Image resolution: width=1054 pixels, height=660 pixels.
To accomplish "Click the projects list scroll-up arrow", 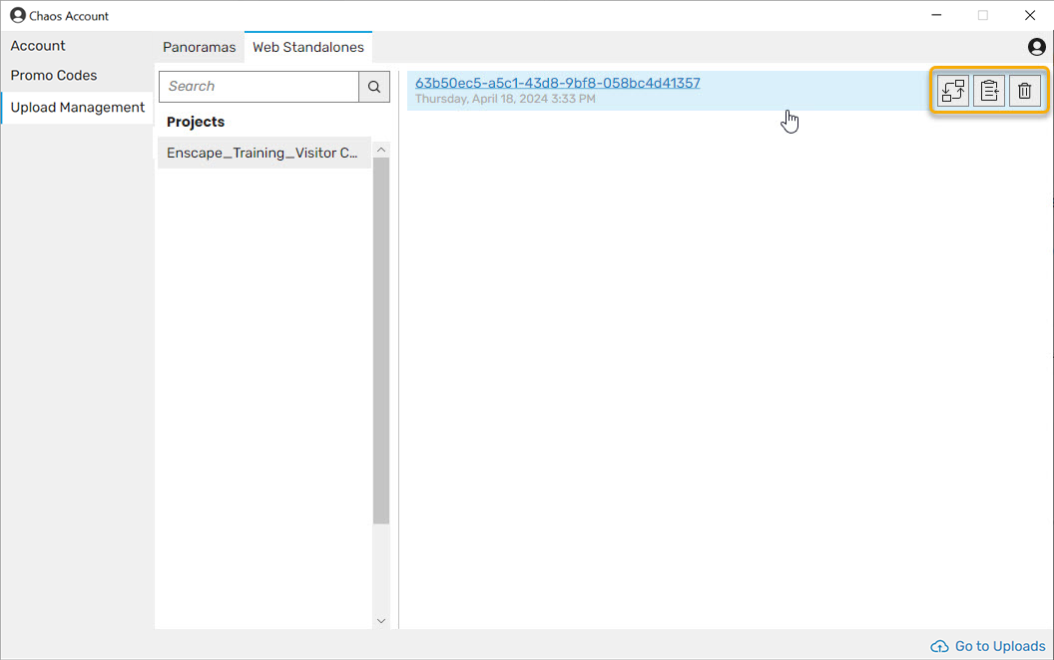I will pyautogui.click(x=381, y=150).
